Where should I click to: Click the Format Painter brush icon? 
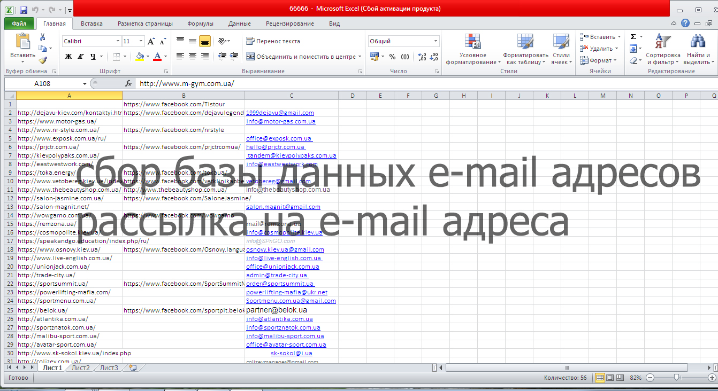coord(43,60)
